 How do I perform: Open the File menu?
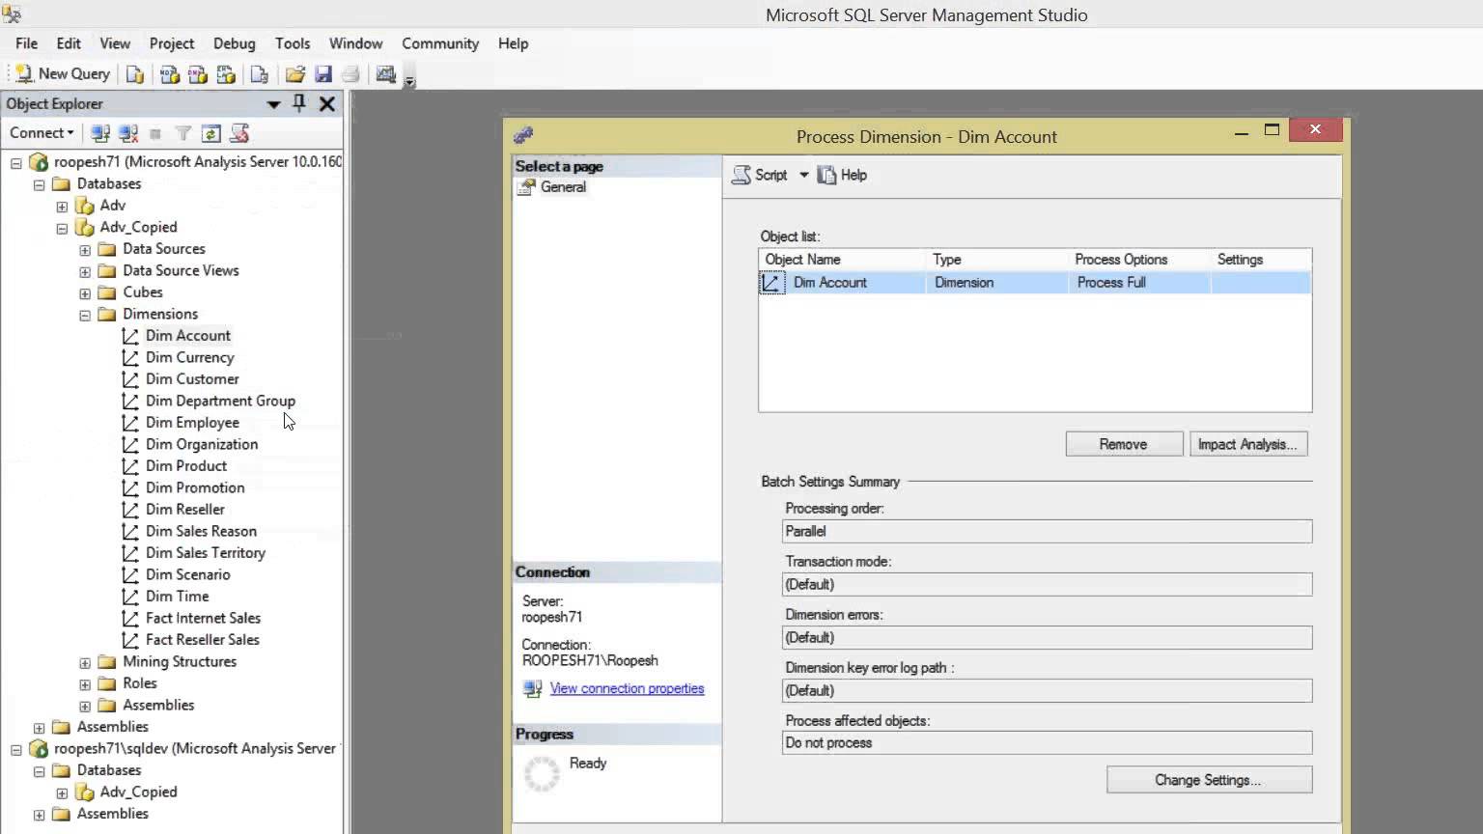[x=27, y=43]
